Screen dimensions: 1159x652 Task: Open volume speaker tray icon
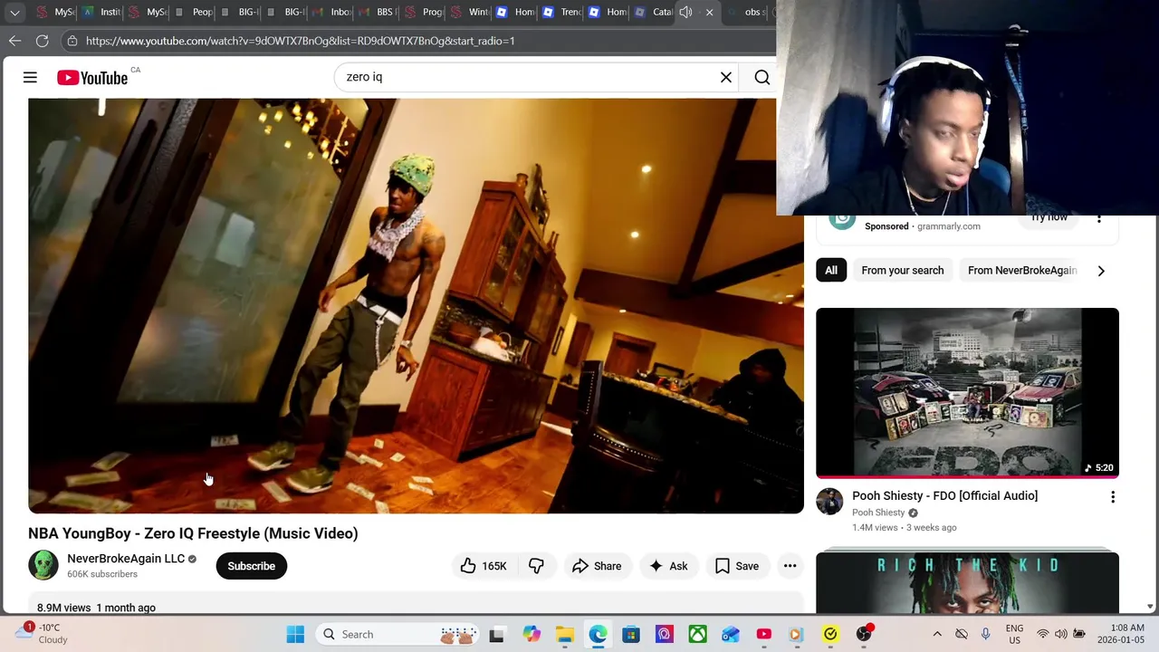[1060, 635]
